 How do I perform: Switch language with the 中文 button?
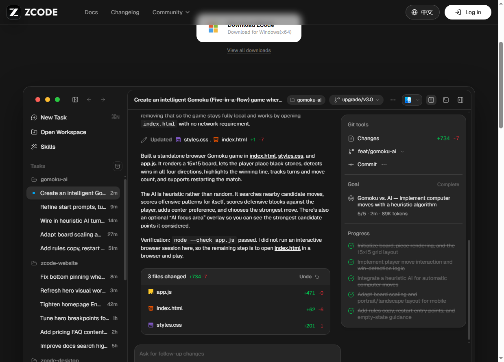pos(422,12)
